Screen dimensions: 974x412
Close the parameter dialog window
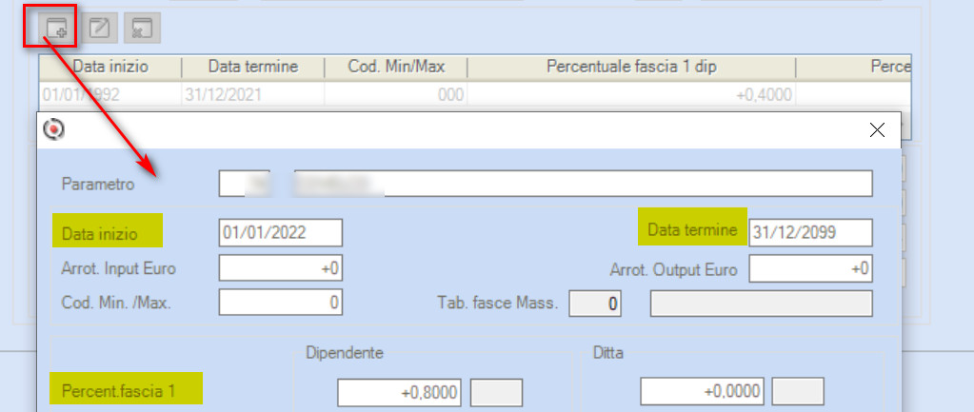[x=877, y=129]
